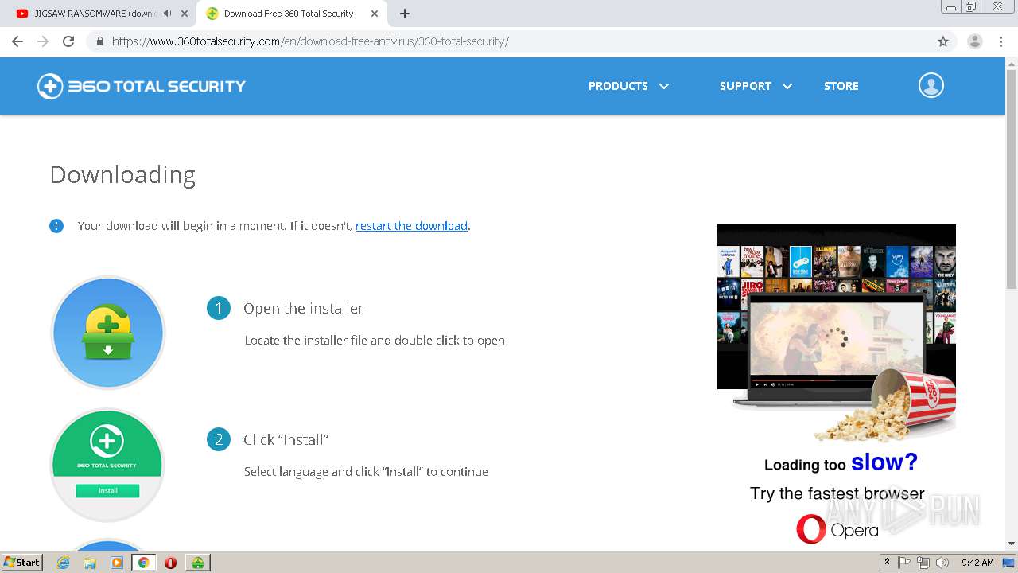Viewport: 1018px width, 573px height.
Task: Open the Chrome three-dot menu
Action: (1001, 41)
